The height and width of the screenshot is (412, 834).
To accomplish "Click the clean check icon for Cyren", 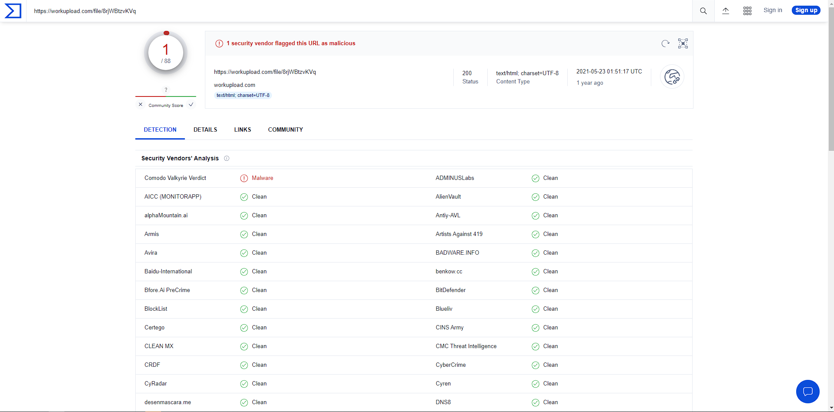I will 536,384.
